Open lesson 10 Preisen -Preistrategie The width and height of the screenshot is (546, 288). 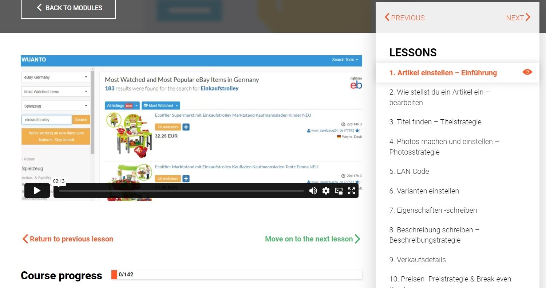(450, 283)
